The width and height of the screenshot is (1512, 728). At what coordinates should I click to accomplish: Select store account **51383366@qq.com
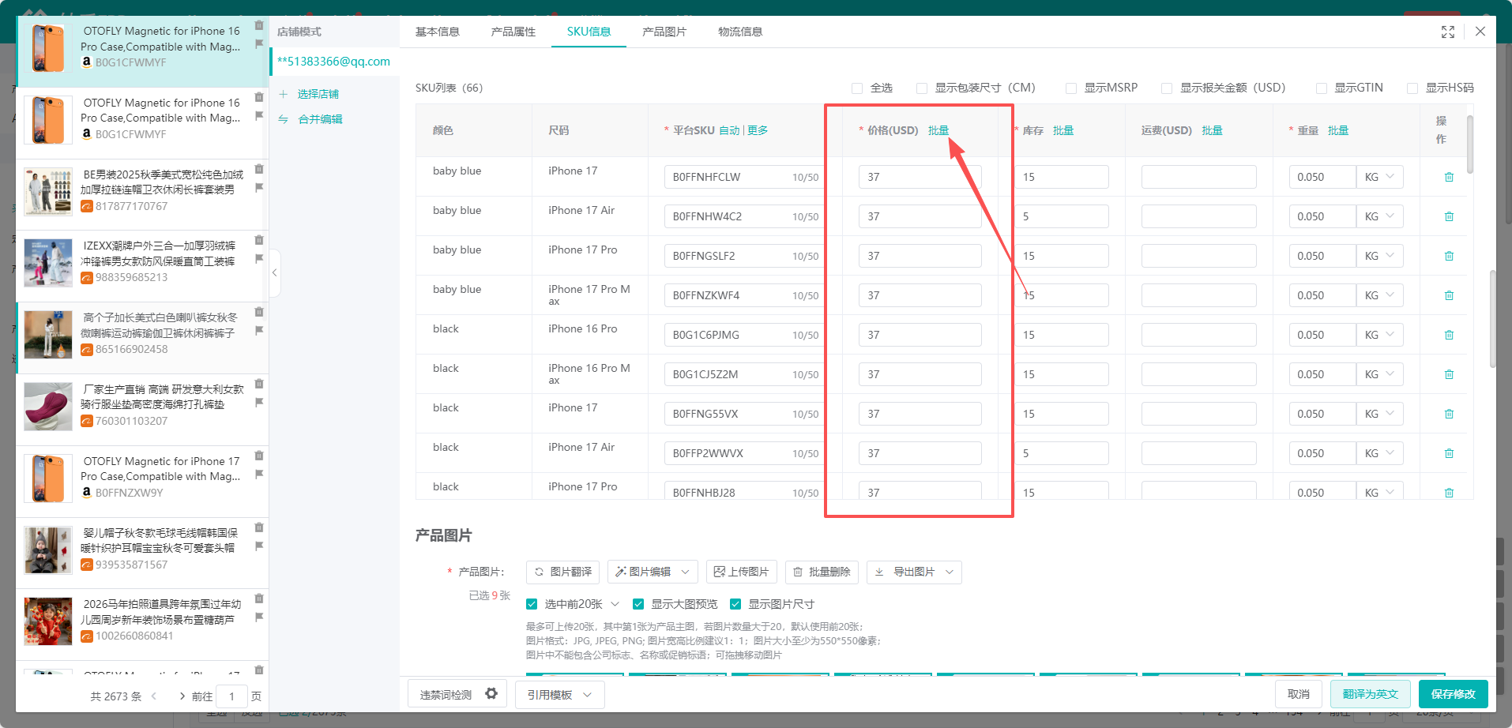pyautogui.click(x=333, y=62)
